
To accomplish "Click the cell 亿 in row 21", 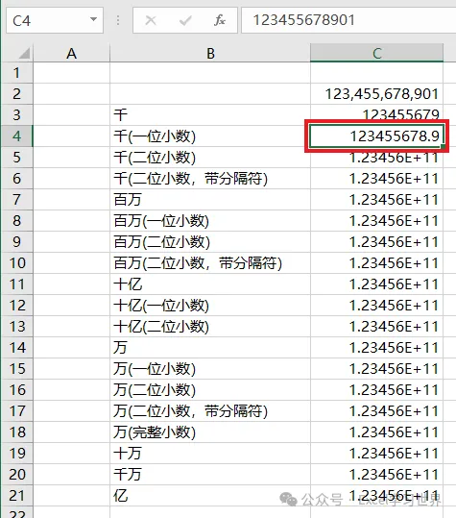I will click(210, 496).
